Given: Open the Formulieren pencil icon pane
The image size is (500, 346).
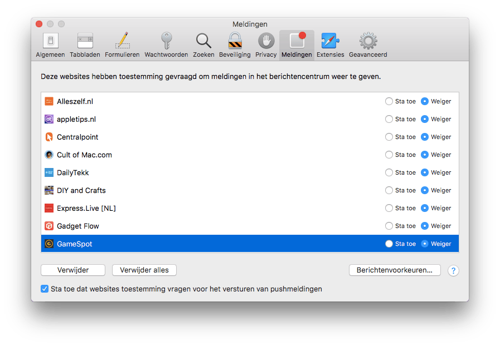Looking at the screenshot, I should (x=122, y=45).
